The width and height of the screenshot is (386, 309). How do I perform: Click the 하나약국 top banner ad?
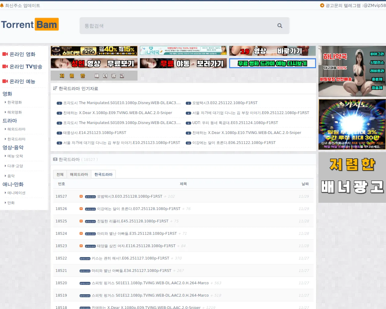tap(183, 51)
